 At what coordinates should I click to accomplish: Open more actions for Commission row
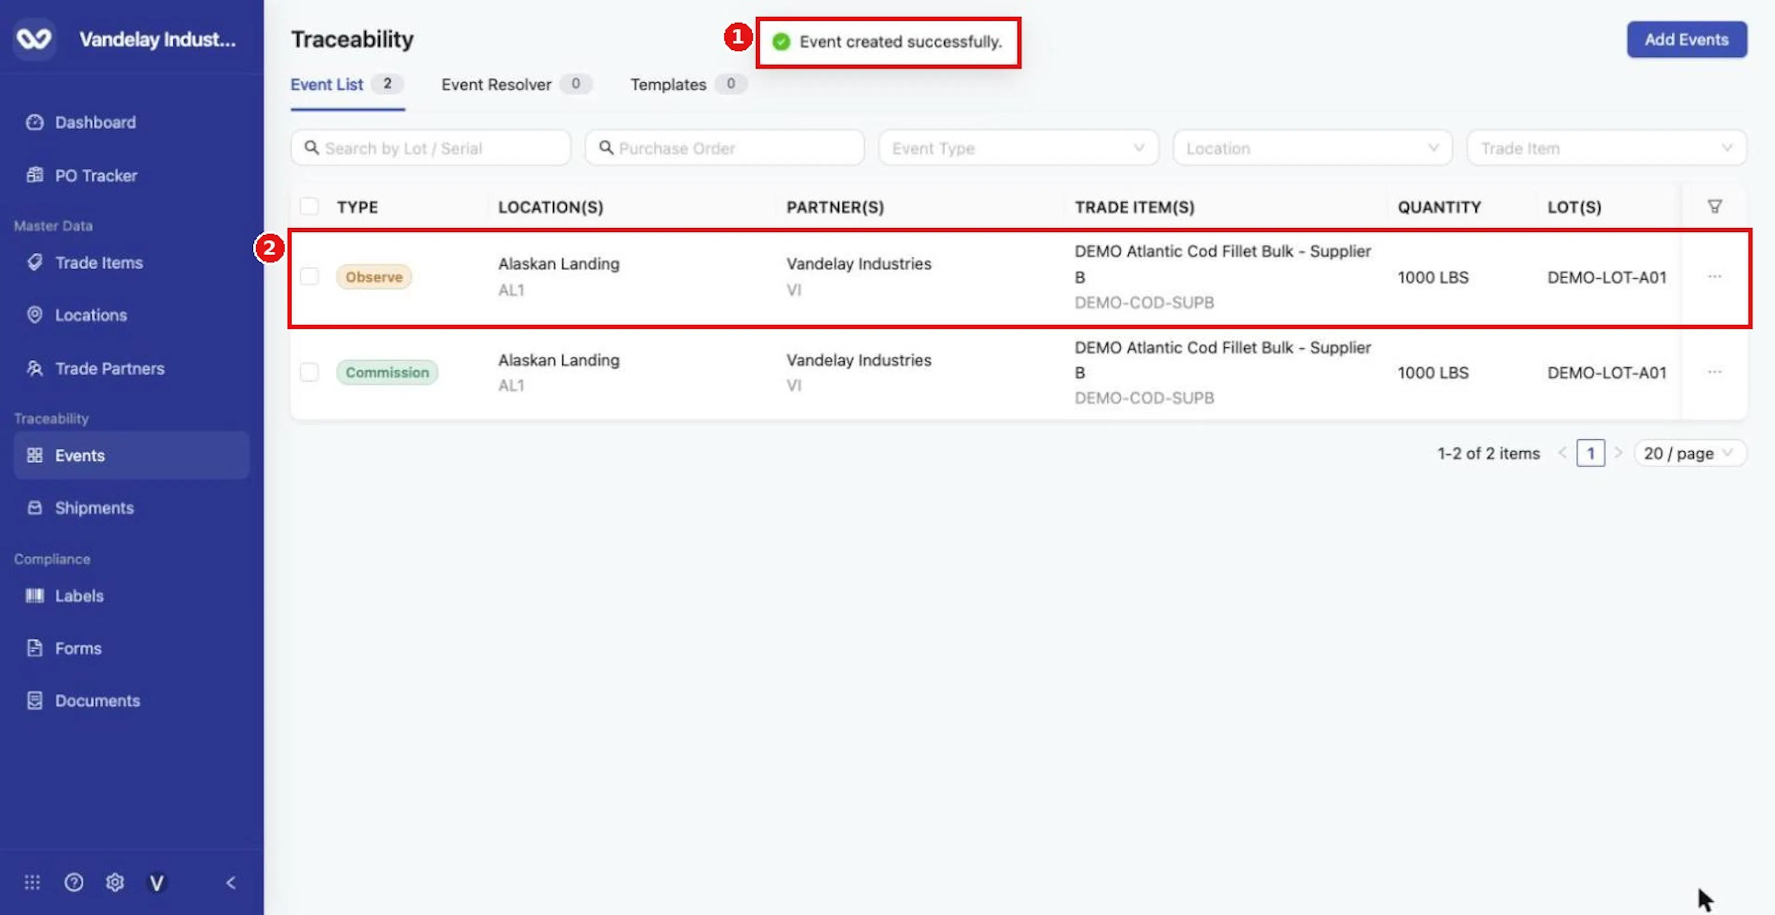tap(1714, 372)
